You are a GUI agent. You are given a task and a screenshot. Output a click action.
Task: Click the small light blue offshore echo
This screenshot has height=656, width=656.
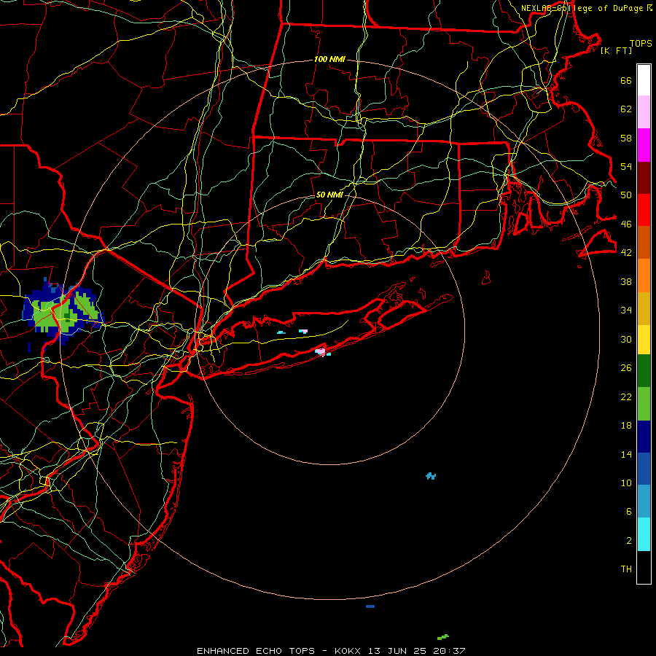click(x=431, y=476)
